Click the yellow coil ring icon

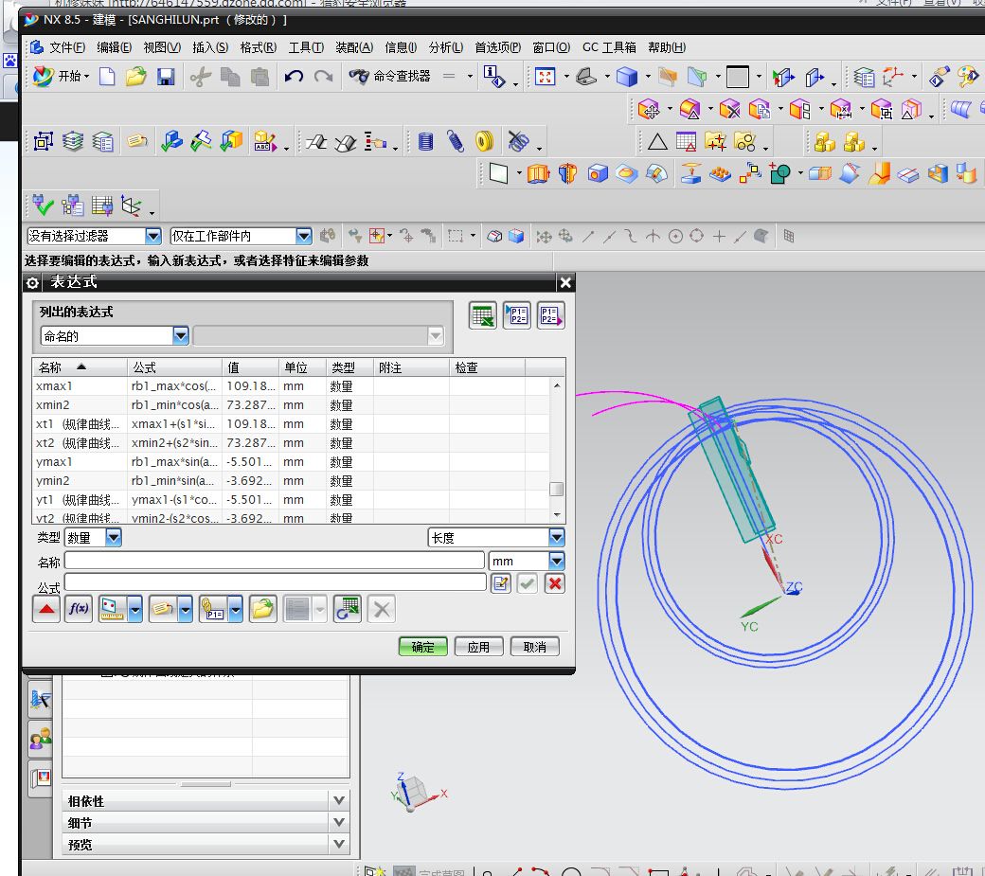(484, 141)
